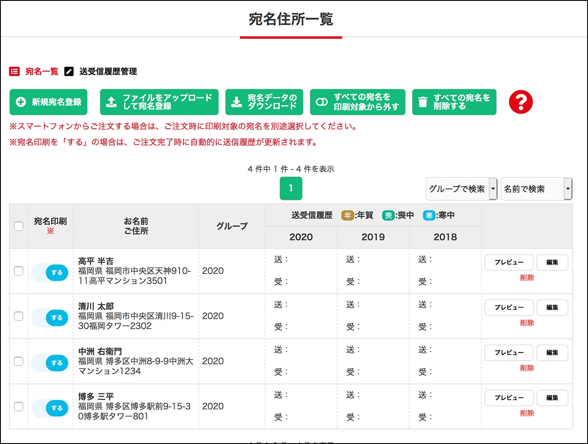Edit the 高平 半吉 entry
The image size is (588, 444).
tap(552, 263)
